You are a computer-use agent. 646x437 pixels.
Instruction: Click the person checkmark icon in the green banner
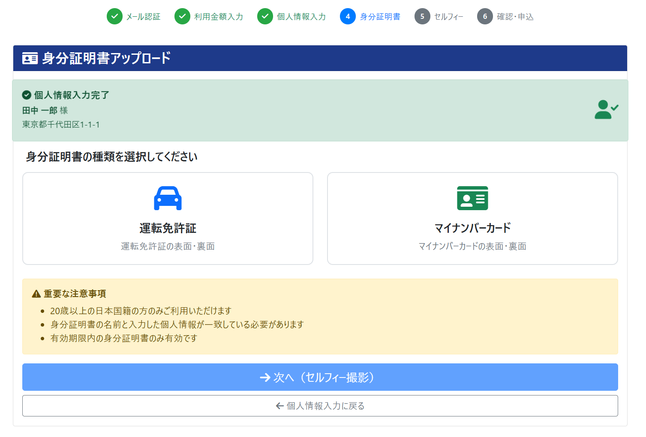tap(606, 110)
